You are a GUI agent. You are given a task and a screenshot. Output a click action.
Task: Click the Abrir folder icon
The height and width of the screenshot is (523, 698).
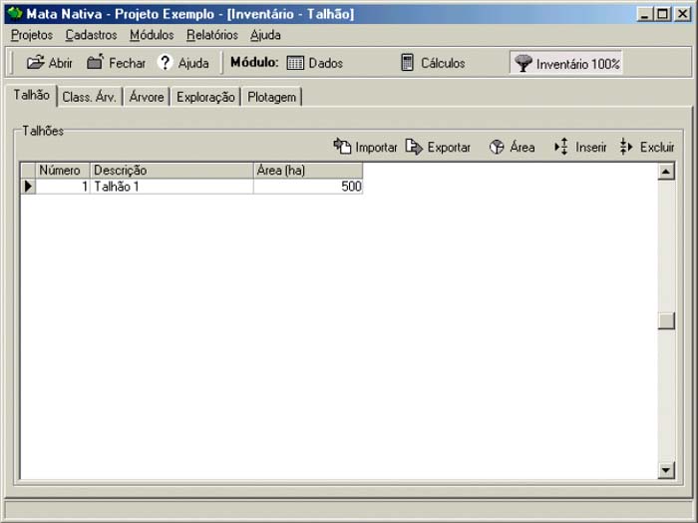click(x=35, y=63)
